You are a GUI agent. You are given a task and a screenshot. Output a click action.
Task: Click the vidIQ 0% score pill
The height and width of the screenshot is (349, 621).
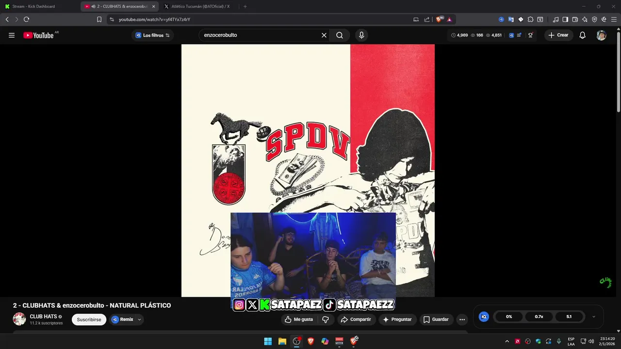click(509, 317)
